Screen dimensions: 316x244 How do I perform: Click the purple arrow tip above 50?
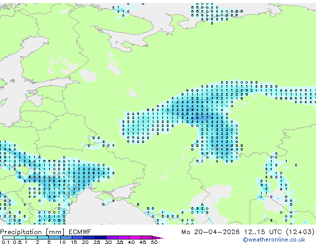pyautogui.click(x=158, y=238)
